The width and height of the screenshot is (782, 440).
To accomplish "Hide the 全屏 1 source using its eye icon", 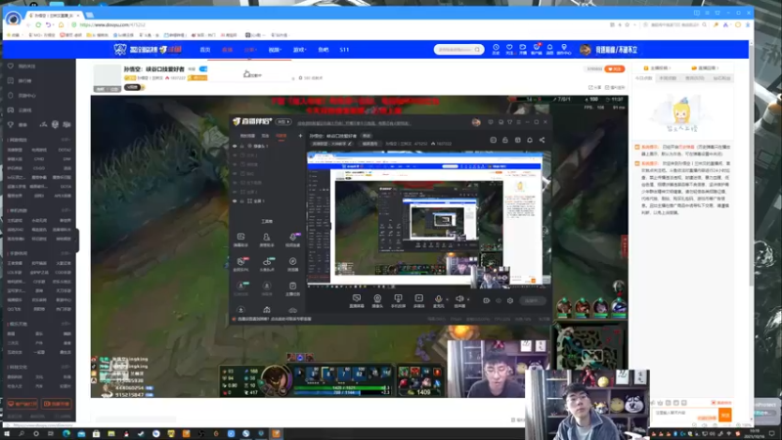I will [235, 201].
